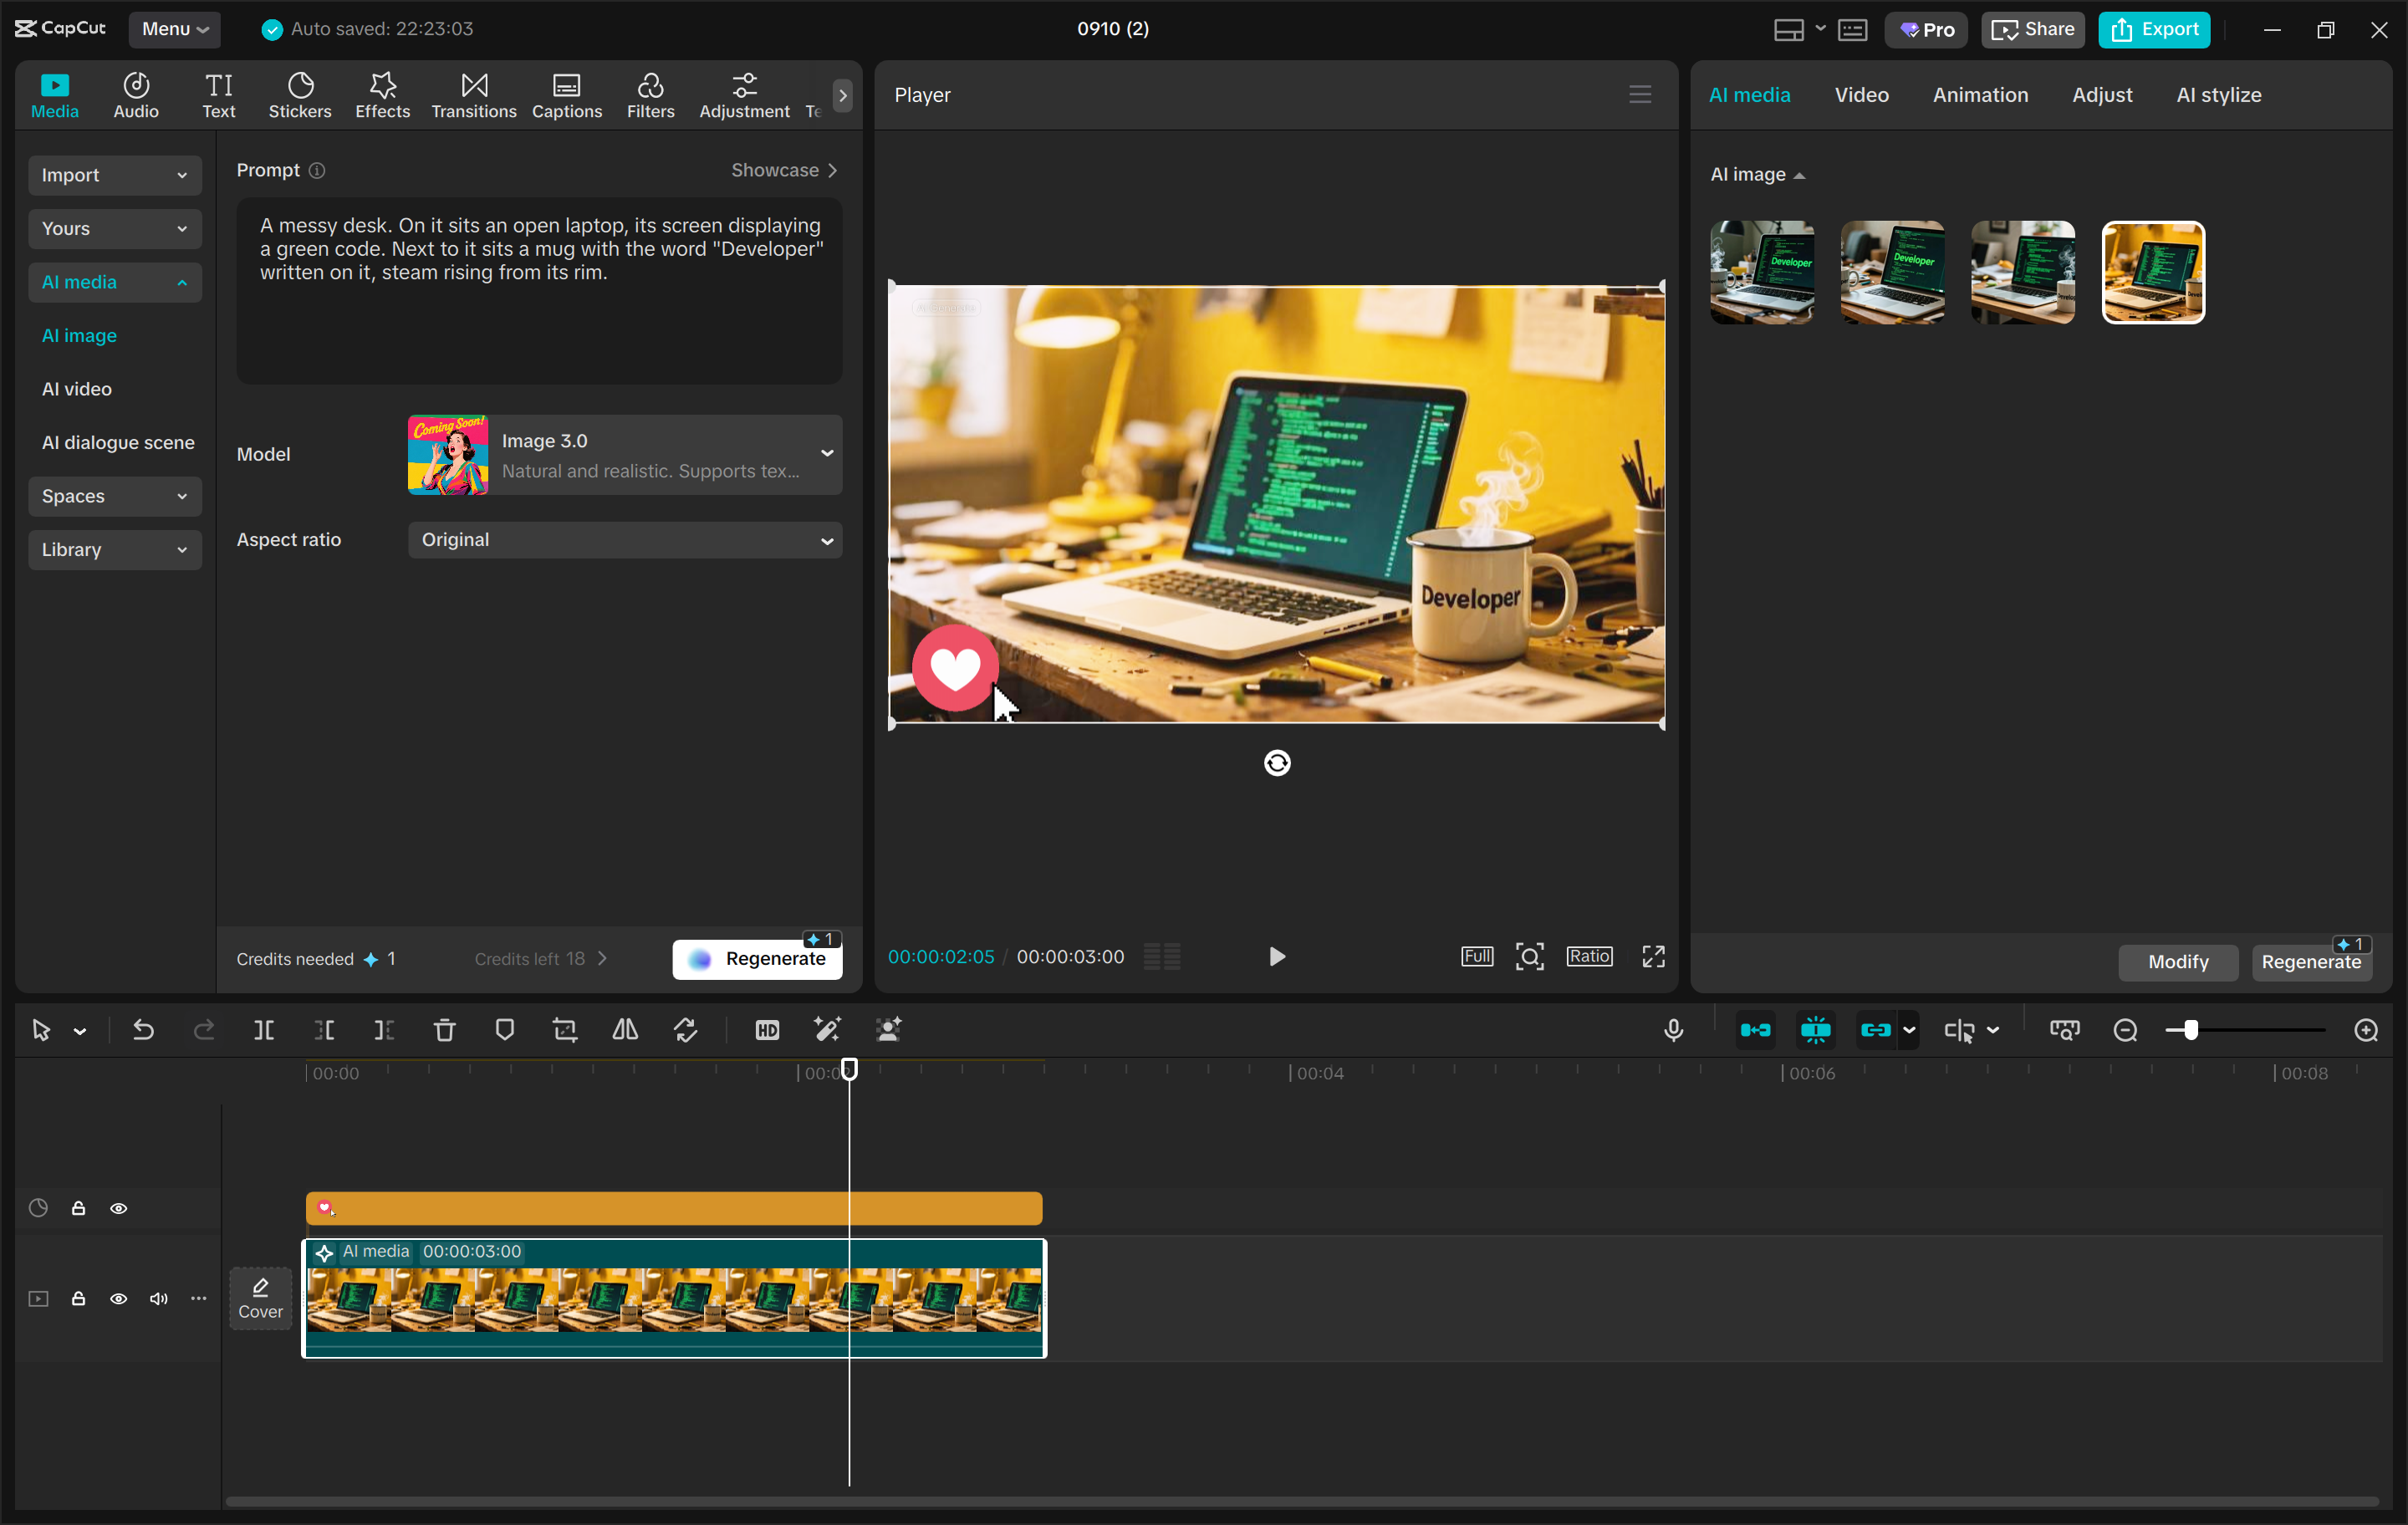Toggle auto snapping in timeline
Viewport: 2408px width, 1525px height.
pyautogui.click(x=1815, y=1030)
